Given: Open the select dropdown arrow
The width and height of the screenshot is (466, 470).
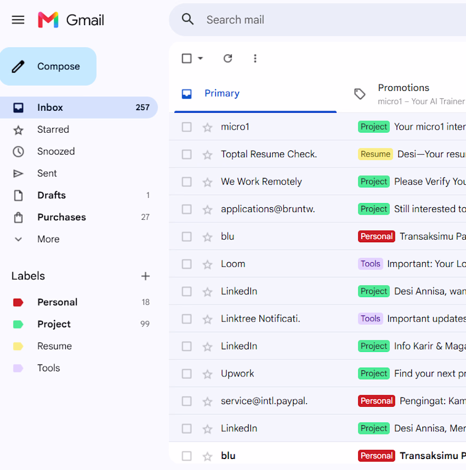Looking at the screenshot, I should pyautogui.click(x=200, y=58).
